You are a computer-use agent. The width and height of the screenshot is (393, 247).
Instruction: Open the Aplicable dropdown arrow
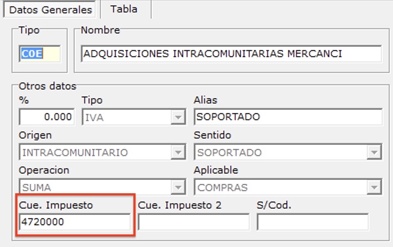click(373, 187)
